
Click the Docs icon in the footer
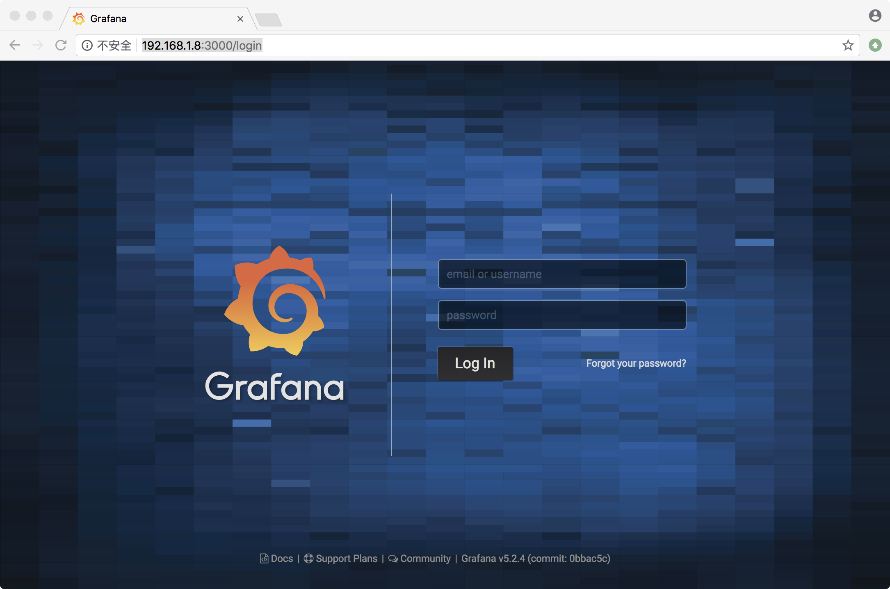(x=265, y=559)
